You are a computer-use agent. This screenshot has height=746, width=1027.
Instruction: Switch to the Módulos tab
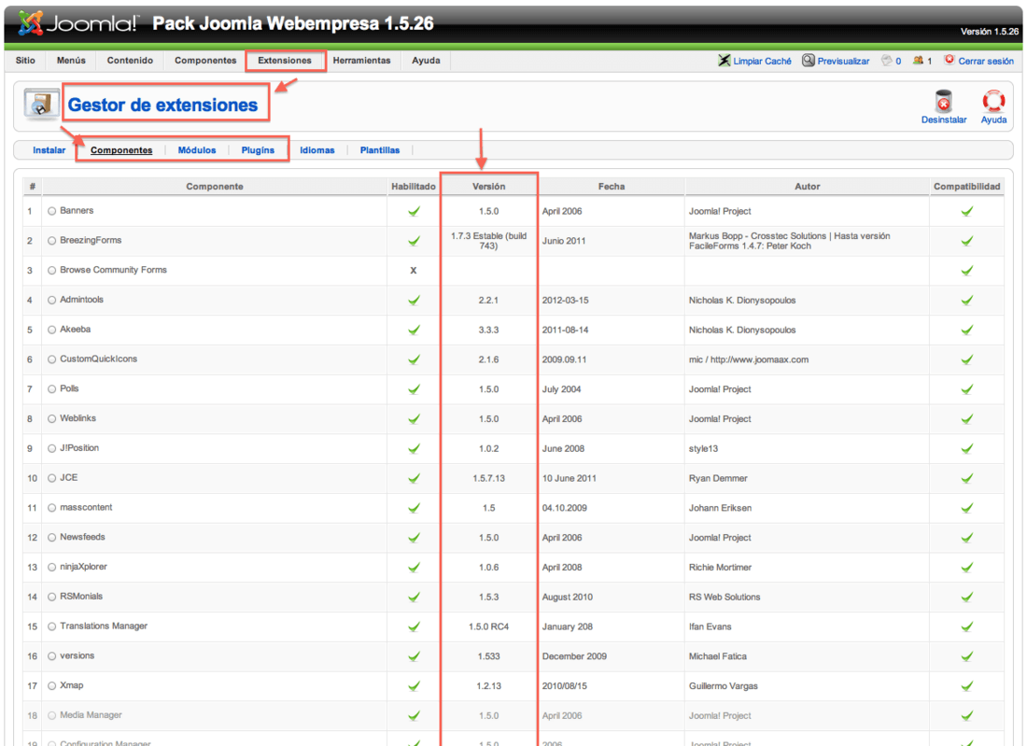[x=197, y=150]
